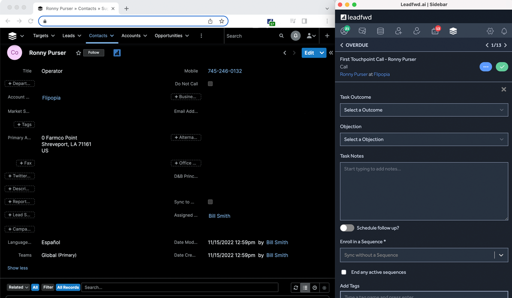Open the email search icon in Leadfwd sidebar

click(x=362, y=31)
